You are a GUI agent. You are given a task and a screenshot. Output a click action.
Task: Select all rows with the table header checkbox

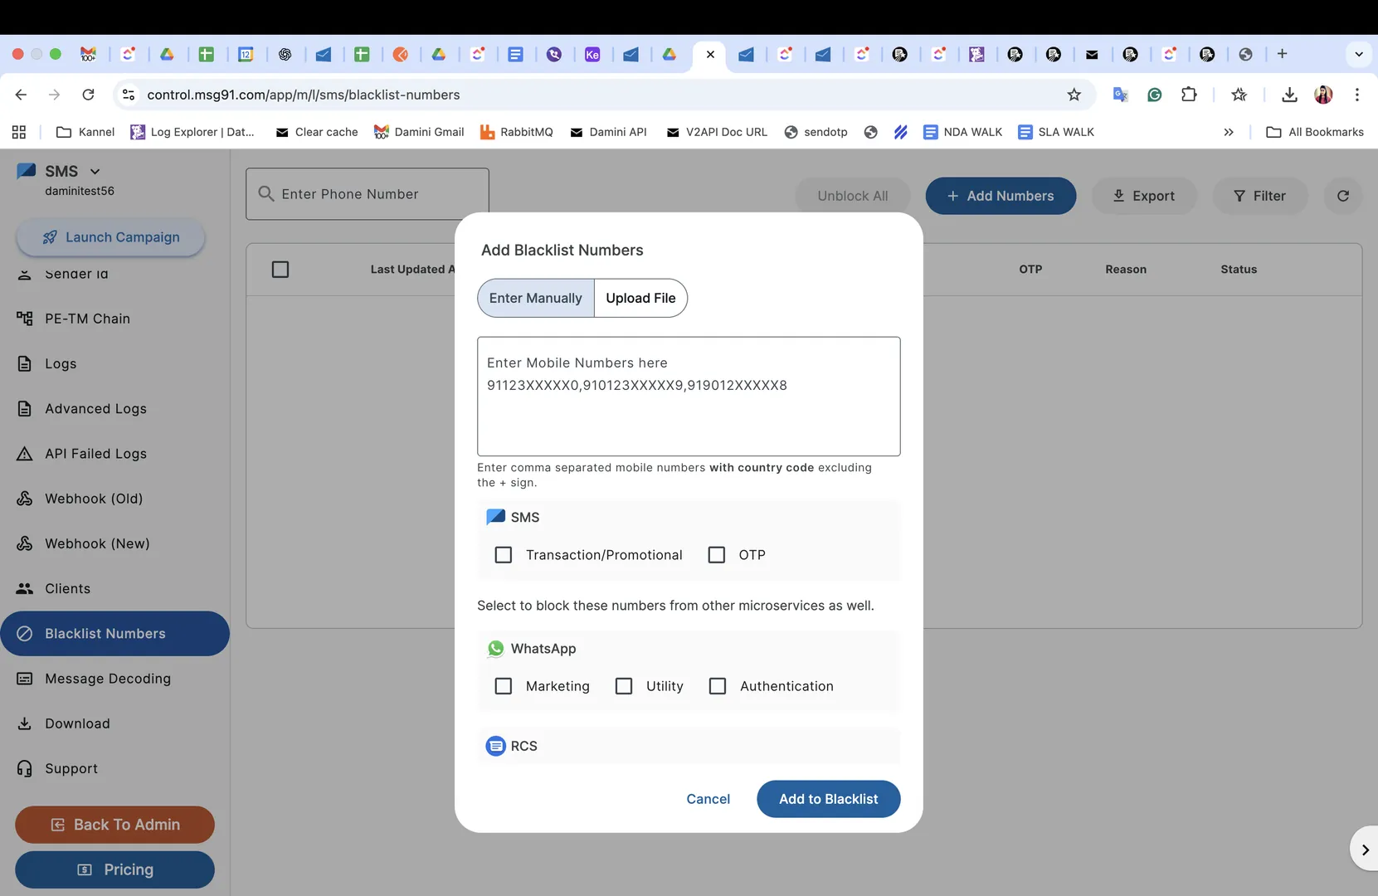point(280,270)
